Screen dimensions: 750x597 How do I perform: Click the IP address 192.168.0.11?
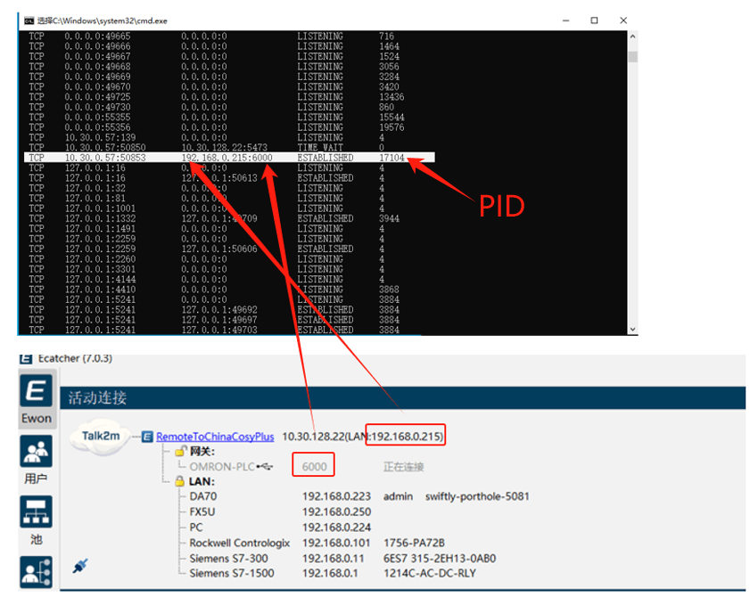click(333, 559)
